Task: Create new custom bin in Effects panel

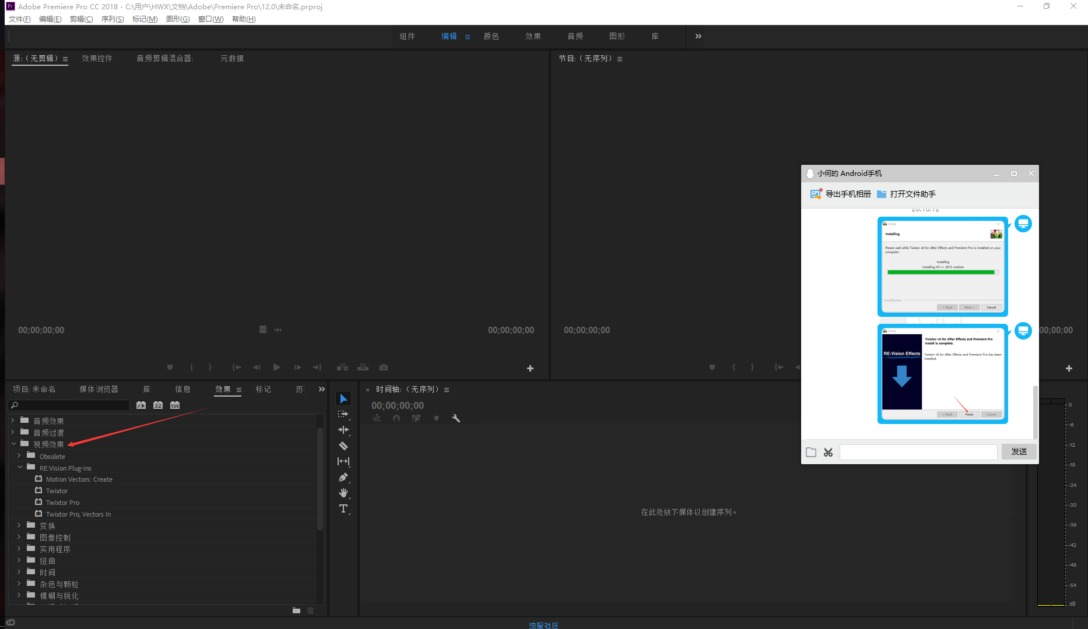Action: point(296,610)
